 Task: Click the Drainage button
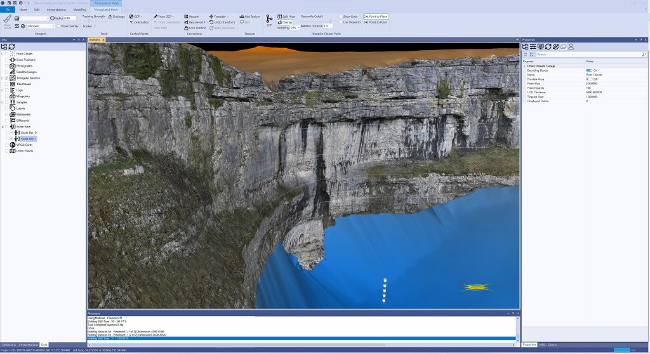117,16
